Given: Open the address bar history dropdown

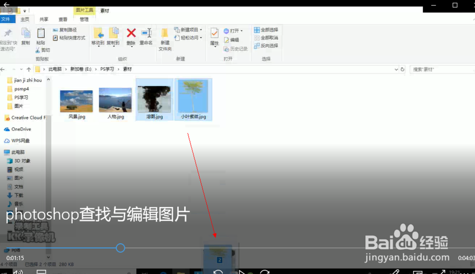Looking at the screenshot, I should (396, 69).
